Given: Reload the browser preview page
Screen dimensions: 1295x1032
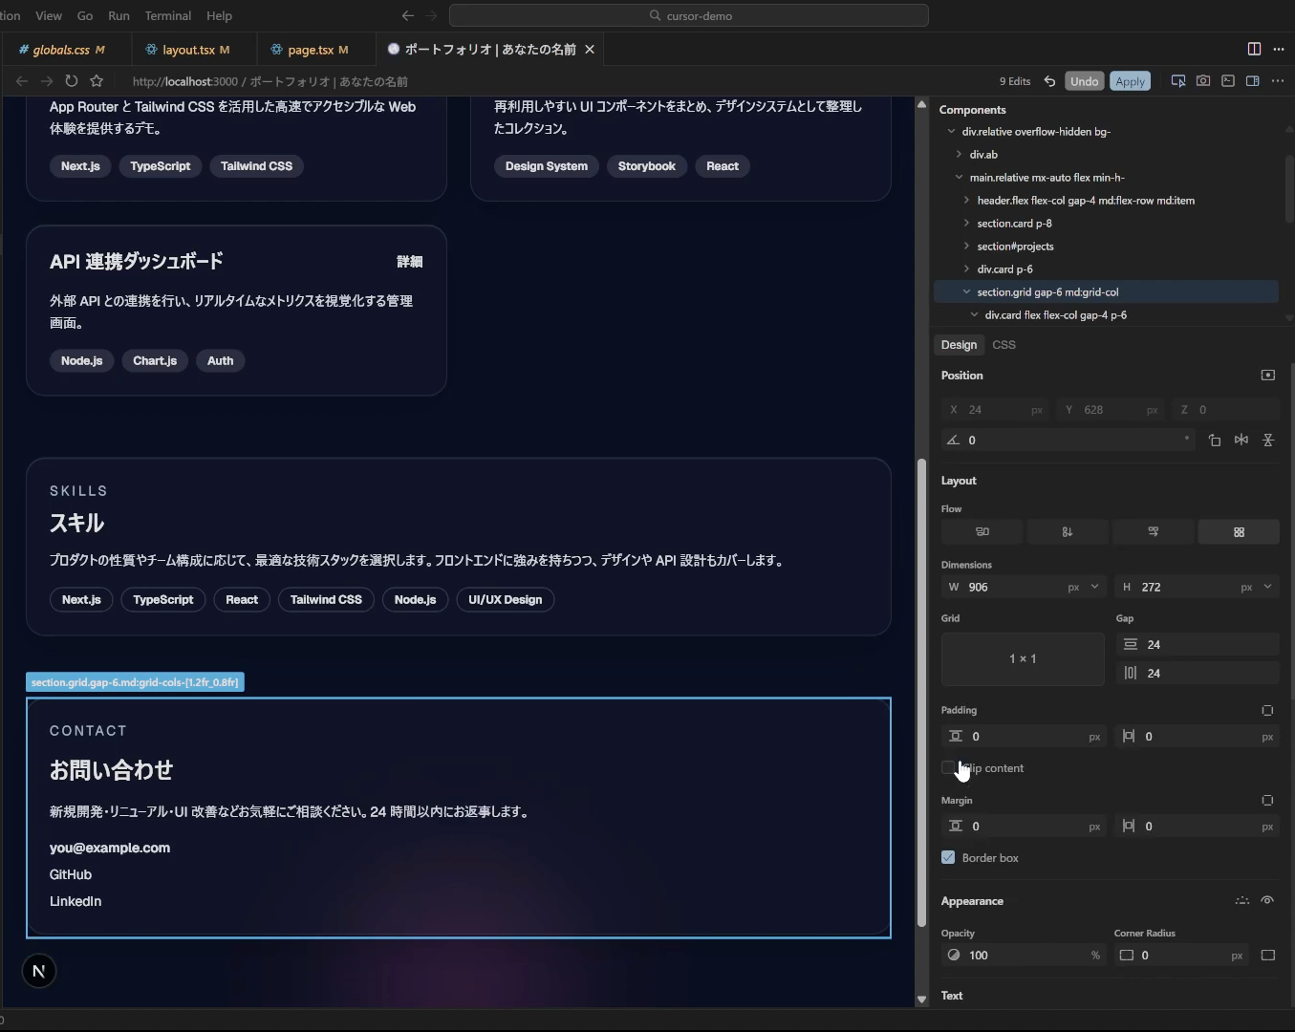Looking at the screenshot, I should [x=72, y=81].
